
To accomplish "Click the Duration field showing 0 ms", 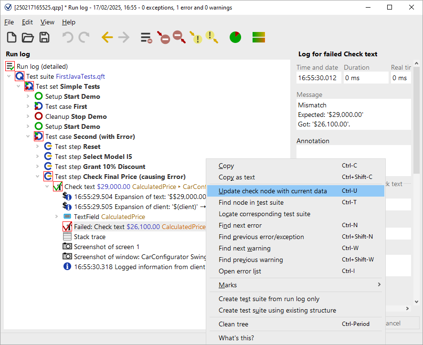I will click(x=366, y=78).
